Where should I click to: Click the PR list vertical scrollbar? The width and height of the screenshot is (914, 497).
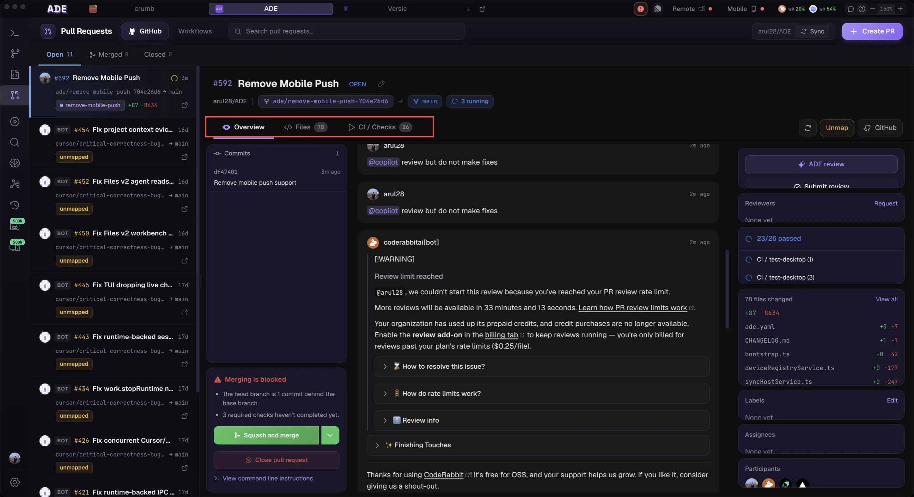[197, 229]
